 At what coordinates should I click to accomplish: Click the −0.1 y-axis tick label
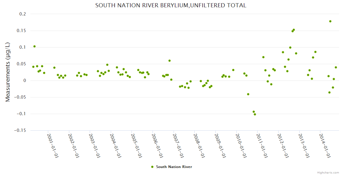21,114
